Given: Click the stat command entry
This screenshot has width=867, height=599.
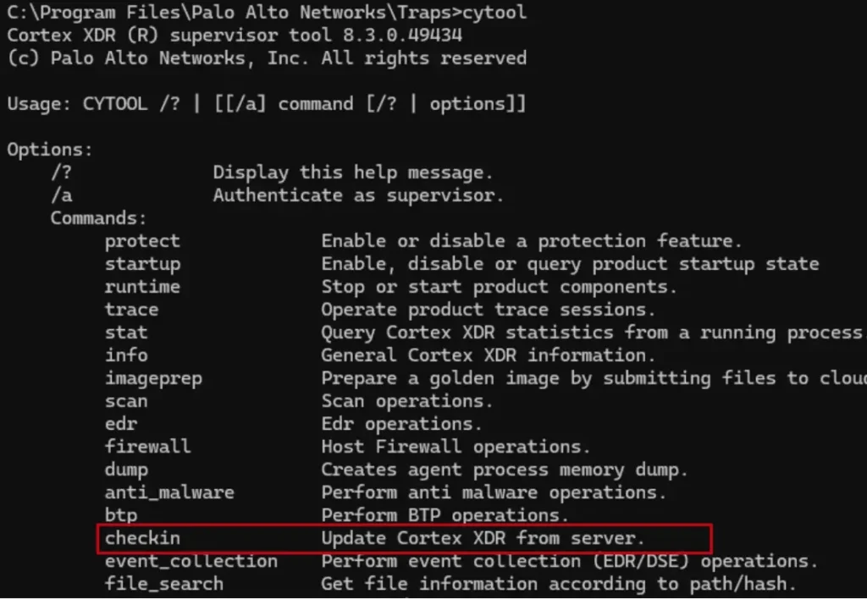Looking at the screenshot, I should click(126, 332).
